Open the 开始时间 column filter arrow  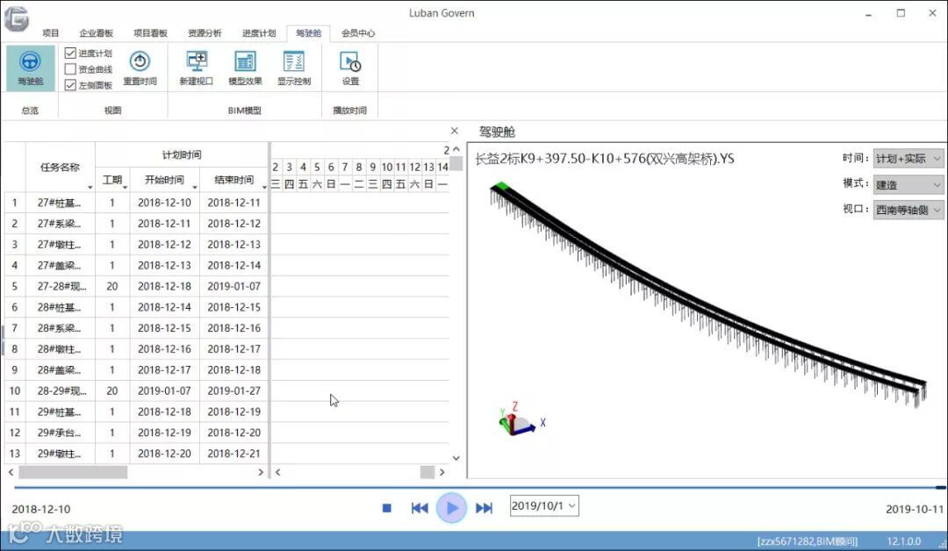195,187
